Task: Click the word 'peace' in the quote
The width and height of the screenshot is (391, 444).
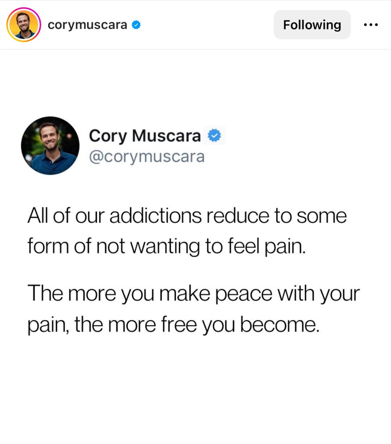Action: pos(244,294)
